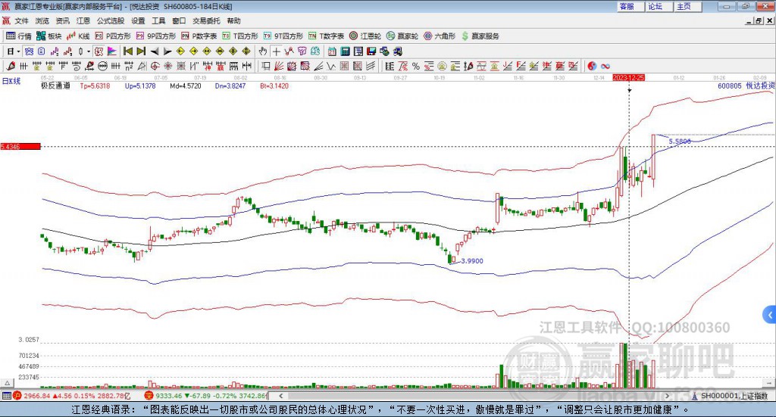The image size is (776, 417).
Task: Click the red 5.4346 price marker
Action: (20, 146)
